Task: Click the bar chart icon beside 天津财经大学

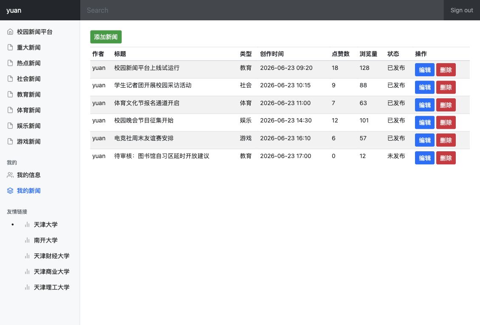Action: (x=27, y=256)
